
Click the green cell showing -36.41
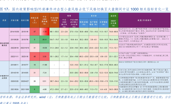click(45, 40)
